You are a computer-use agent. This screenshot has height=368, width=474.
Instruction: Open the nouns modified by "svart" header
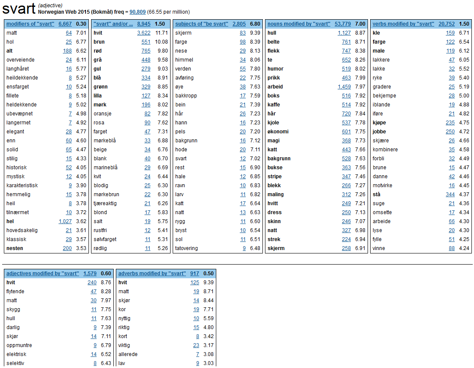[299, 24]
